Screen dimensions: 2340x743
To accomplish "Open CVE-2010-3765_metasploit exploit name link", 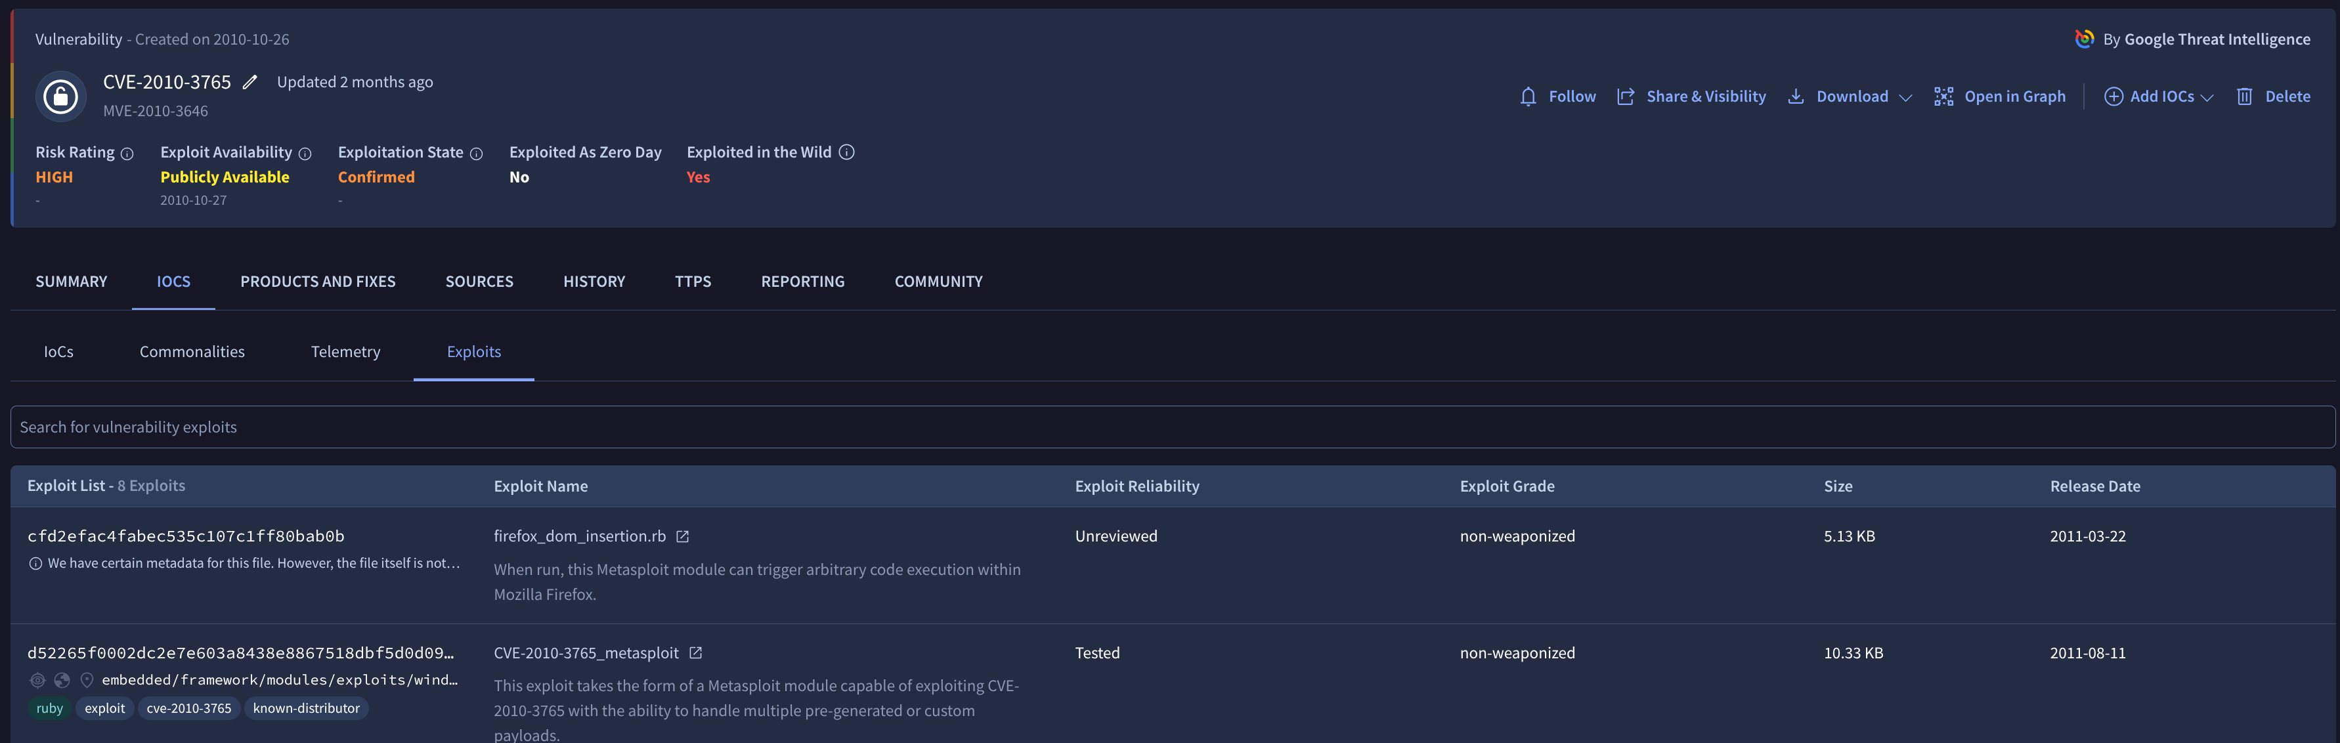I will pos(586,652).
